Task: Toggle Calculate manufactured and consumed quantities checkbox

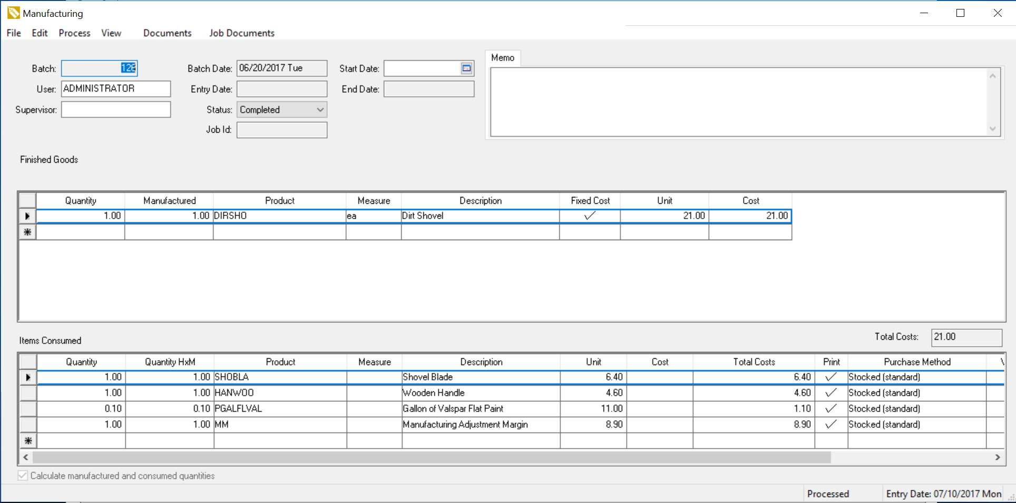Action: pyautogui.click(x=23, y=476)
